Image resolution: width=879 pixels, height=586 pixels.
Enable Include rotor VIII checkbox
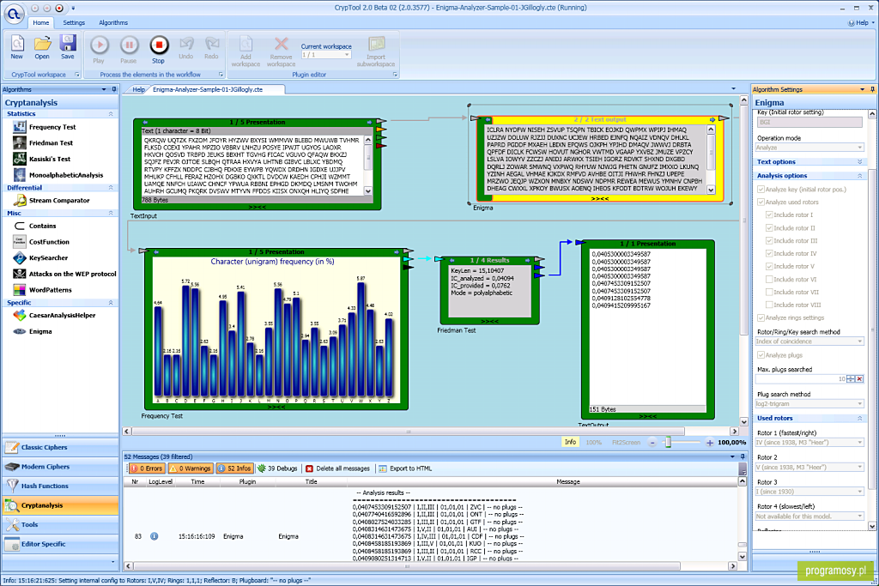tap(769, 305)
